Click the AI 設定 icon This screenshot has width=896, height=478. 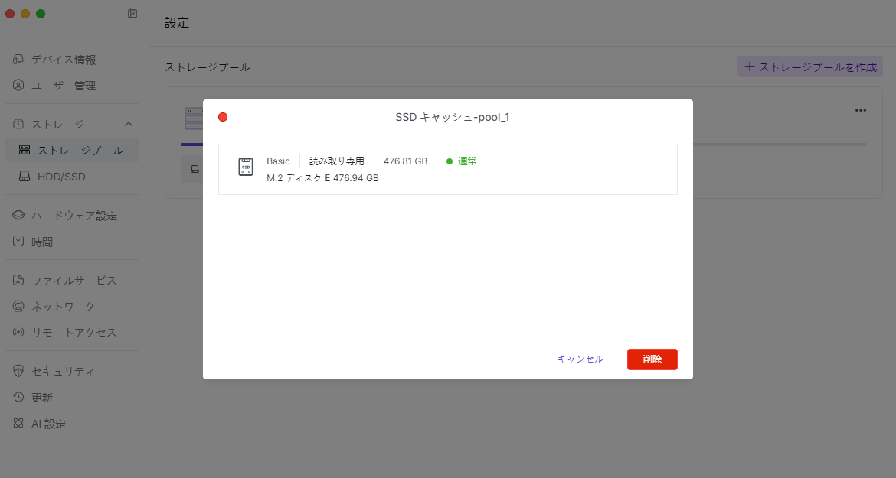pos(19,424)
